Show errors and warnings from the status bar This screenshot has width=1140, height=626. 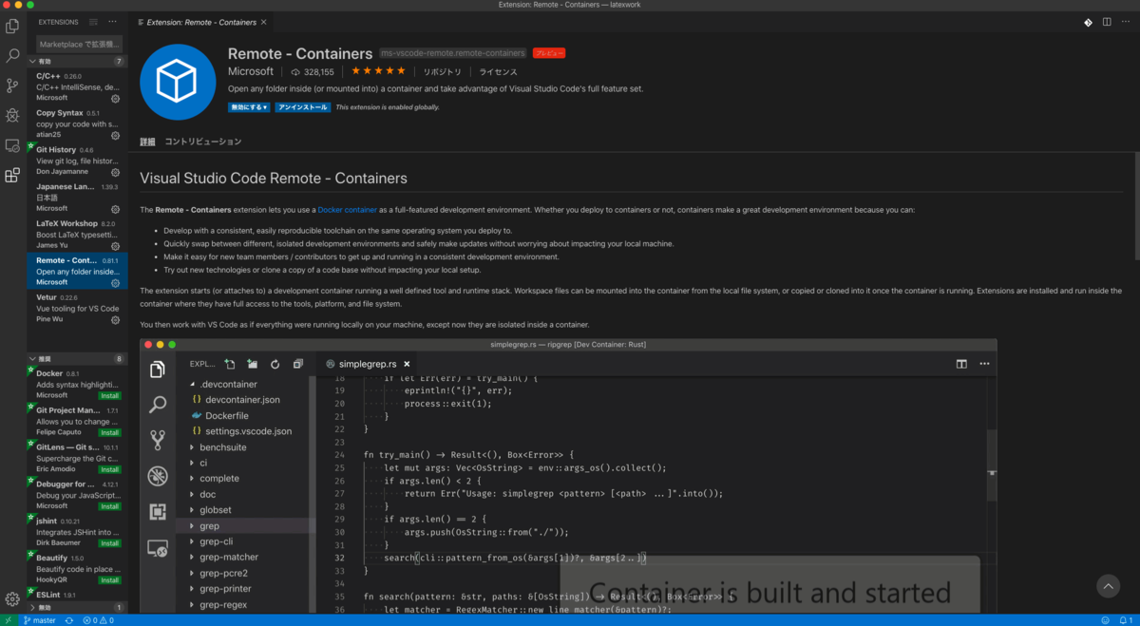pyautogui.click(x=98, y=620)
